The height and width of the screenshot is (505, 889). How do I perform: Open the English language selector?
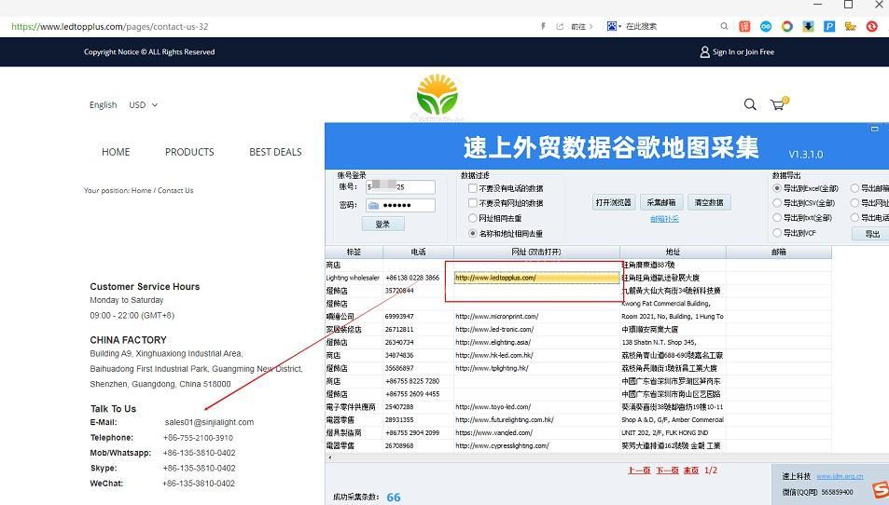coord(104,104)
